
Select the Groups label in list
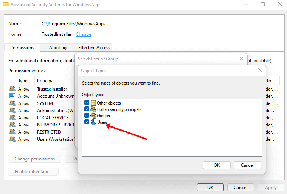tap(103, 115)
